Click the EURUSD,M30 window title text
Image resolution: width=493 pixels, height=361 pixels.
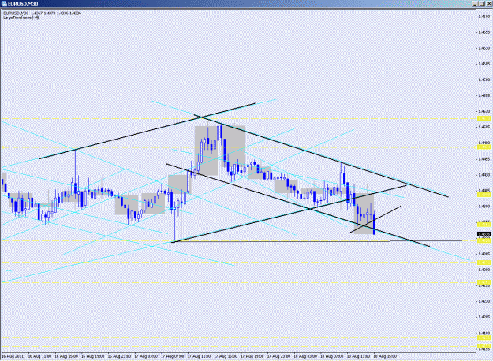[x=23, y=4]
